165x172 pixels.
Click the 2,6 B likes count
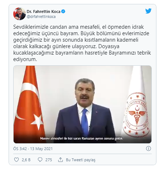(26, 160)
